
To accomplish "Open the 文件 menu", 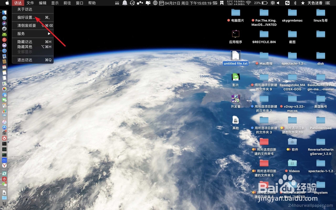I will [x=30, y=3].
